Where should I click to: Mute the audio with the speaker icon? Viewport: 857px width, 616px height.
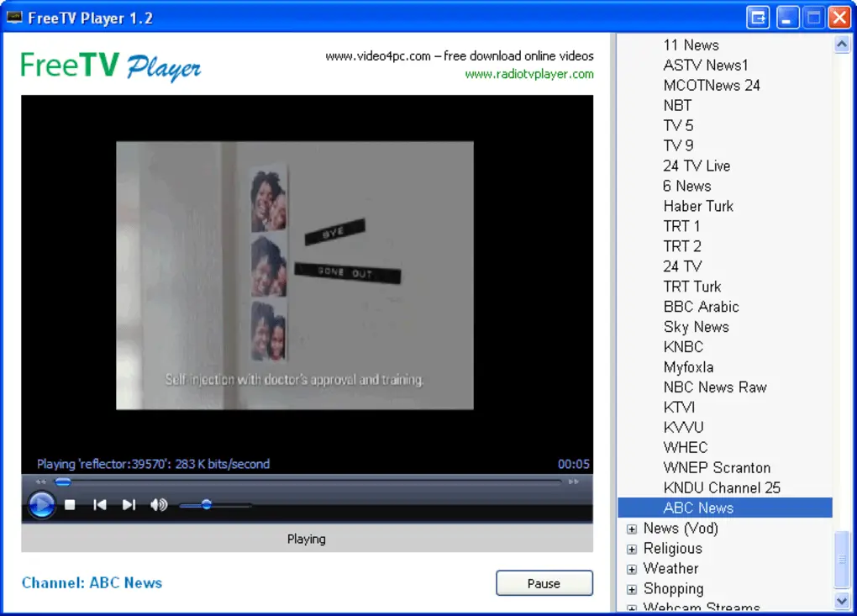158,505
